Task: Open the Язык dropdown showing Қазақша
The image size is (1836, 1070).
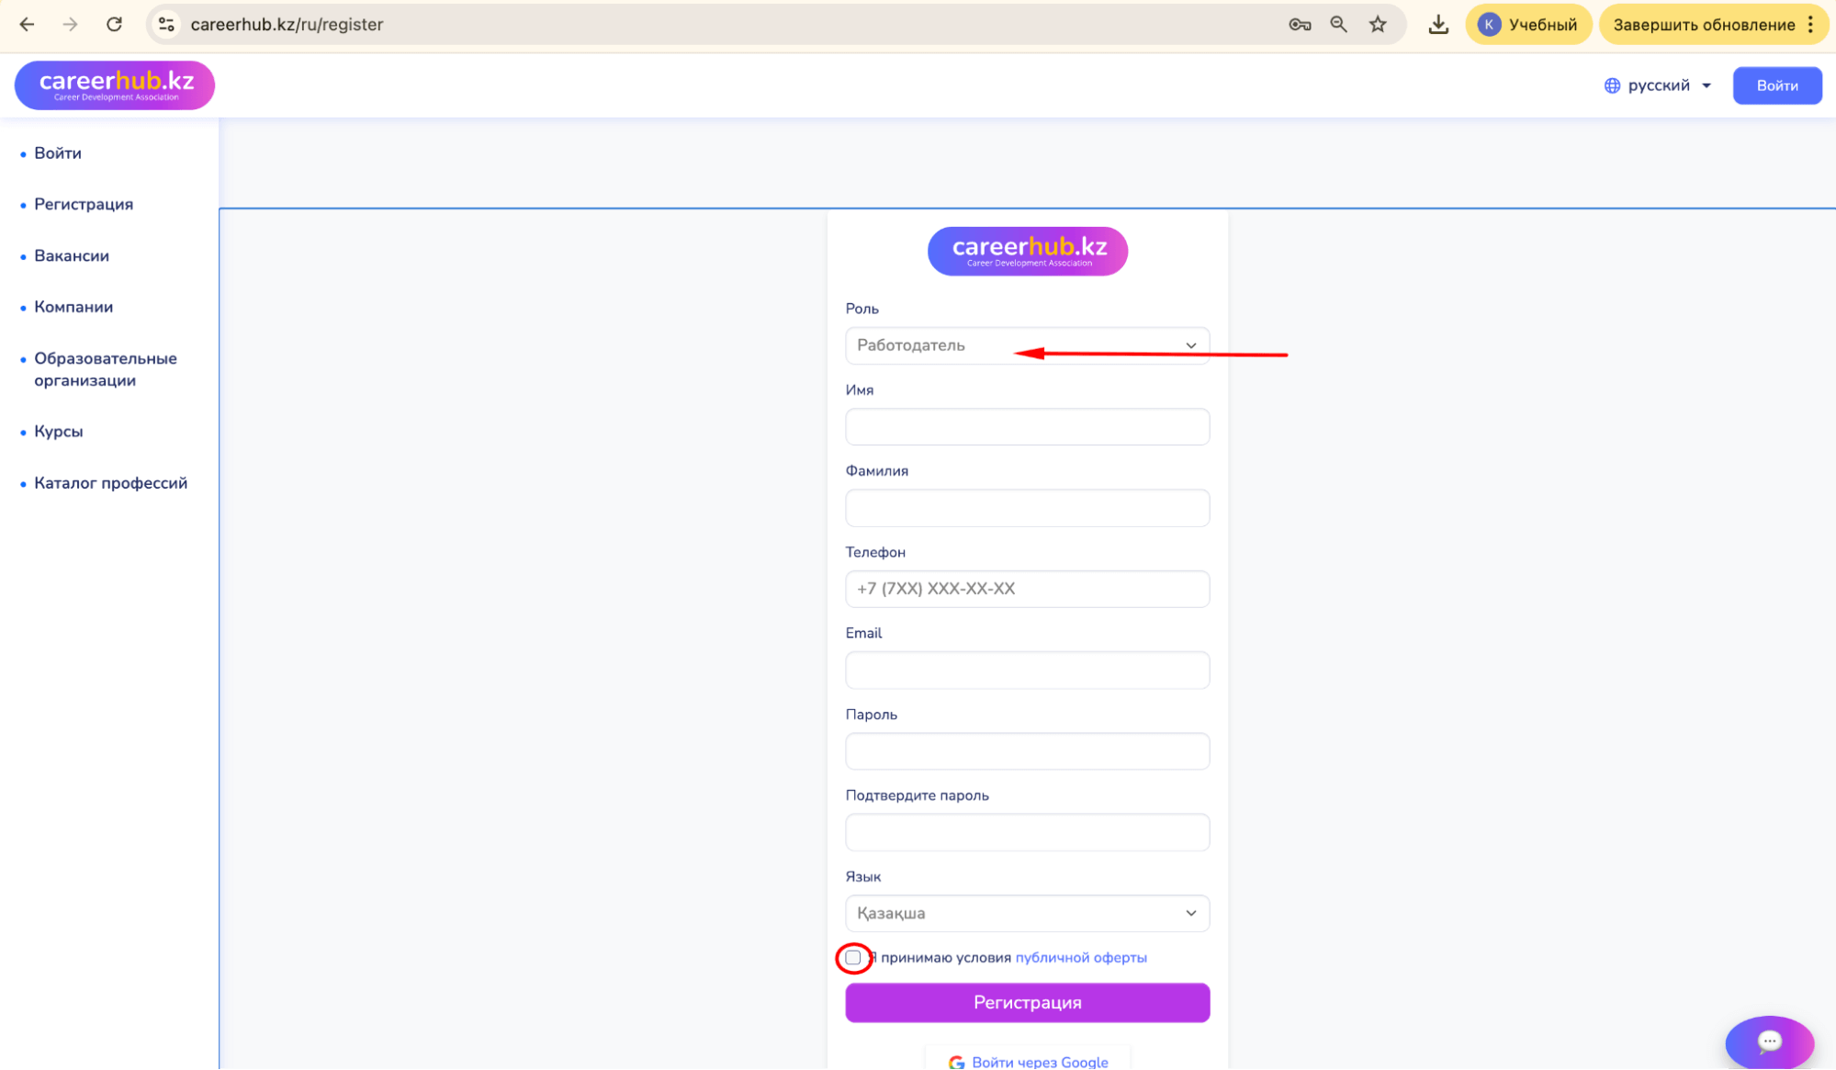Action: (1027, 913)
